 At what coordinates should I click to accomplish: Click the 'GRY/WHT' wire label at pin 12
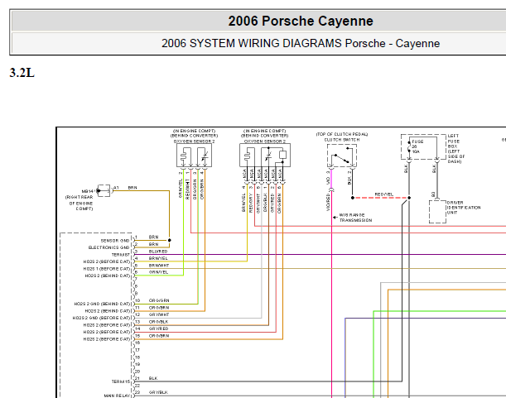coord(159,314)
